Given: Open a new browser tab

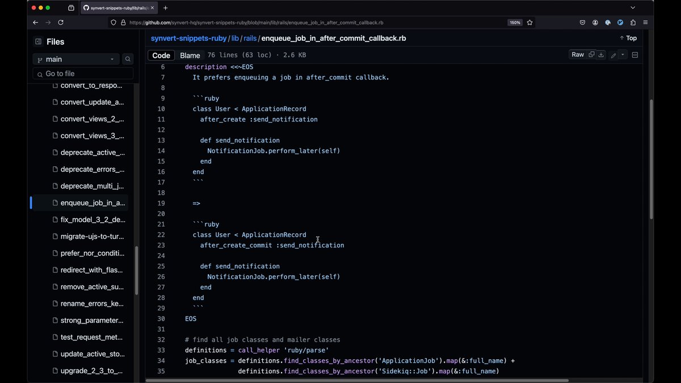Looking at the screenshot, I should pos(166,8).
